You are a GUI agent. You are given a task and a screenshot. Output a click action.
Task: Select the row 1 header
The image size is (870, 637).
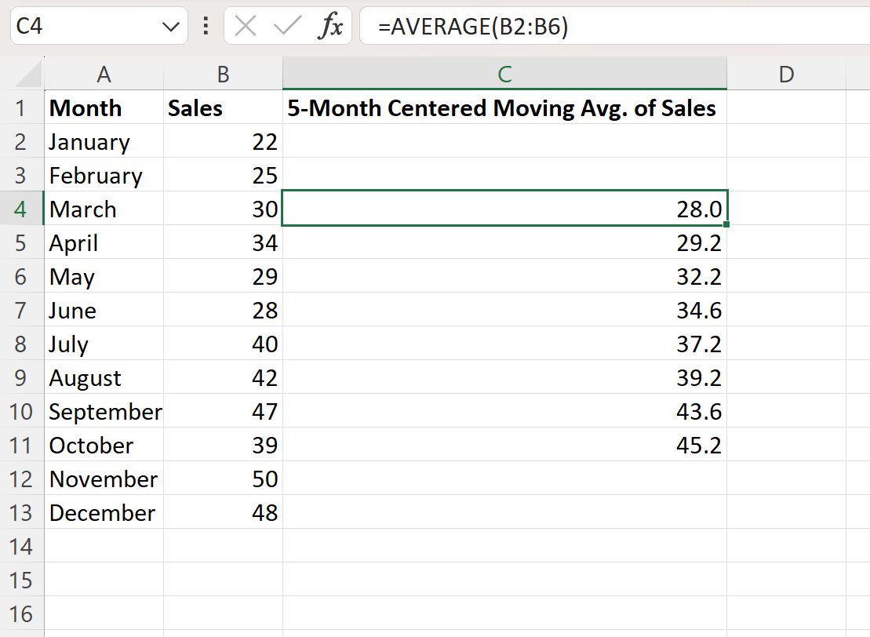pyautogui.click(x=21, y=107)
